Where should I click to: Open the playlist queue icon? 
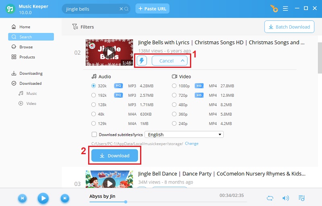click(x=301, y=198)
